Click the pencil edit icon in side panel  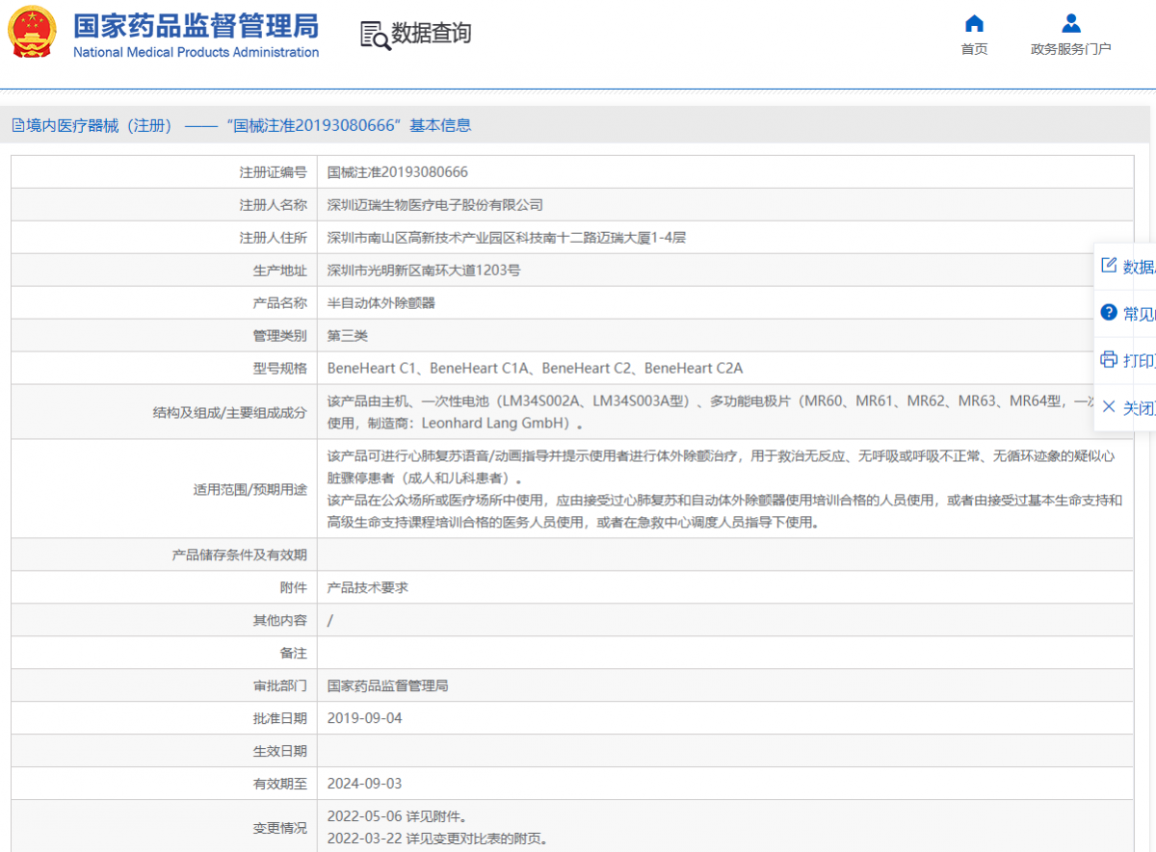pyautogui.click(x=1109, y=266)
